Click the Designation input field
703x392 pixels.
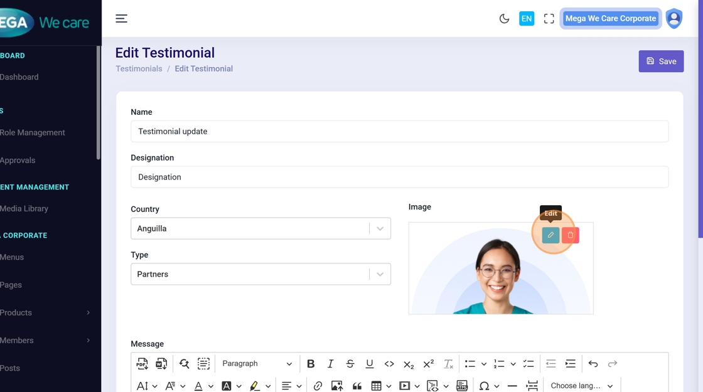click(399, 177)
